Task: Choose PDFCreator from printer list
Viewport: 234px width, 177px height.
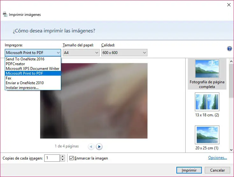Action: [33, 64]
